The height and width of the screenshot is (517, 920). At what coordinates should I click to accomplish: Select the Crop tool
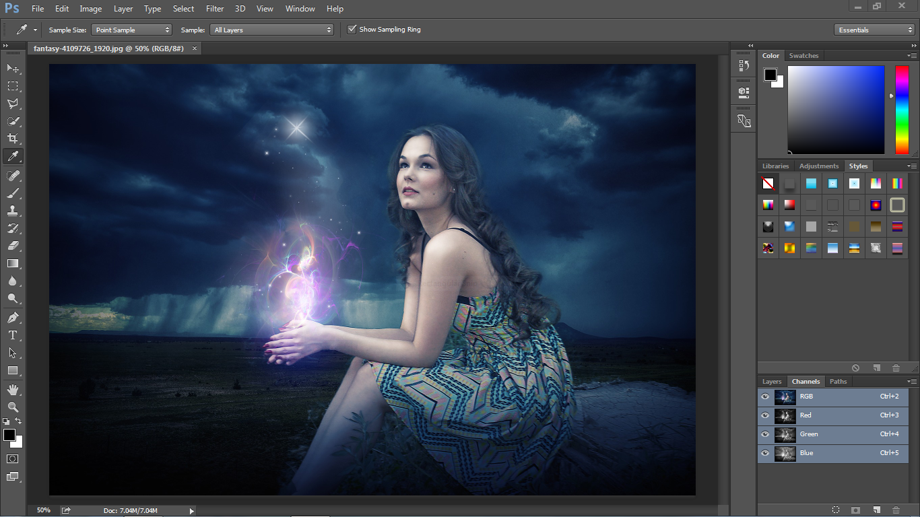tap(13, 139)
